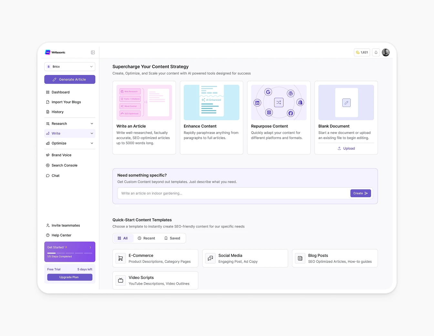
Task: Switch to the Recent templates filter
Action: tap(147, 238)
